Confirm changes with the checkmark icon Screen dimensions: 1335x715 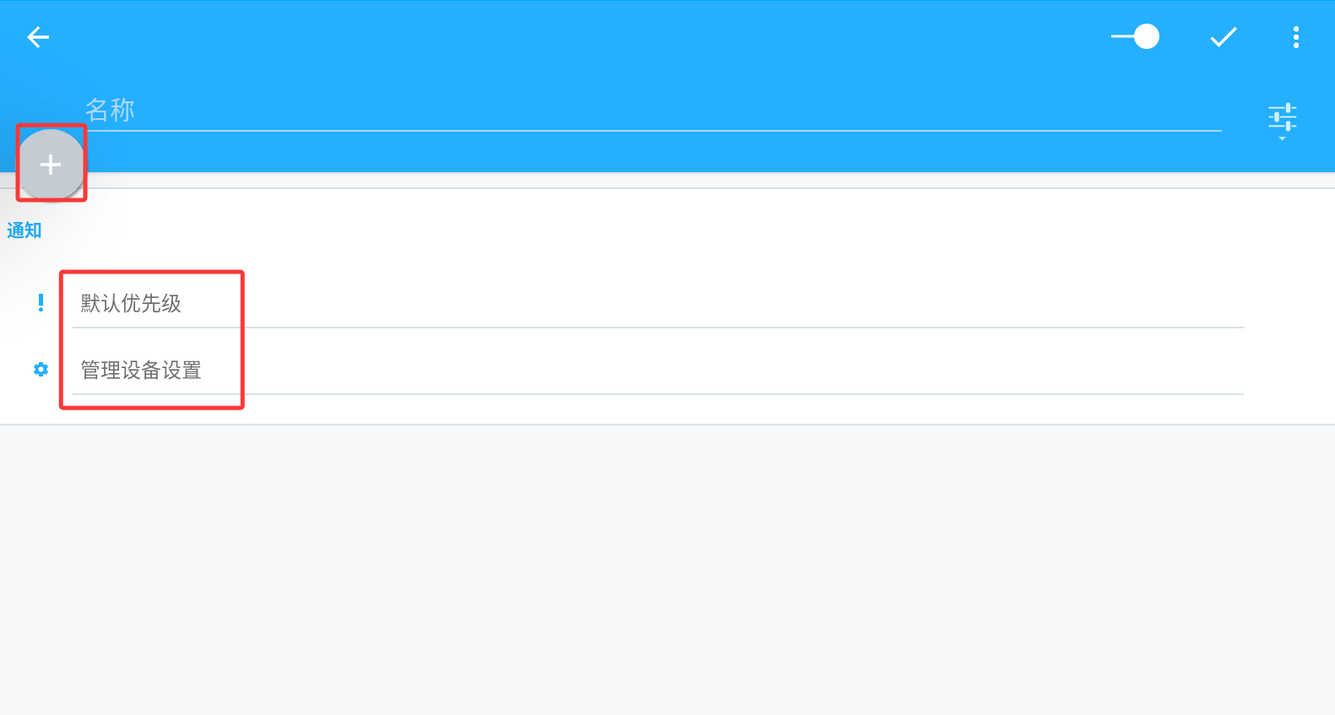pos(1223,37)
